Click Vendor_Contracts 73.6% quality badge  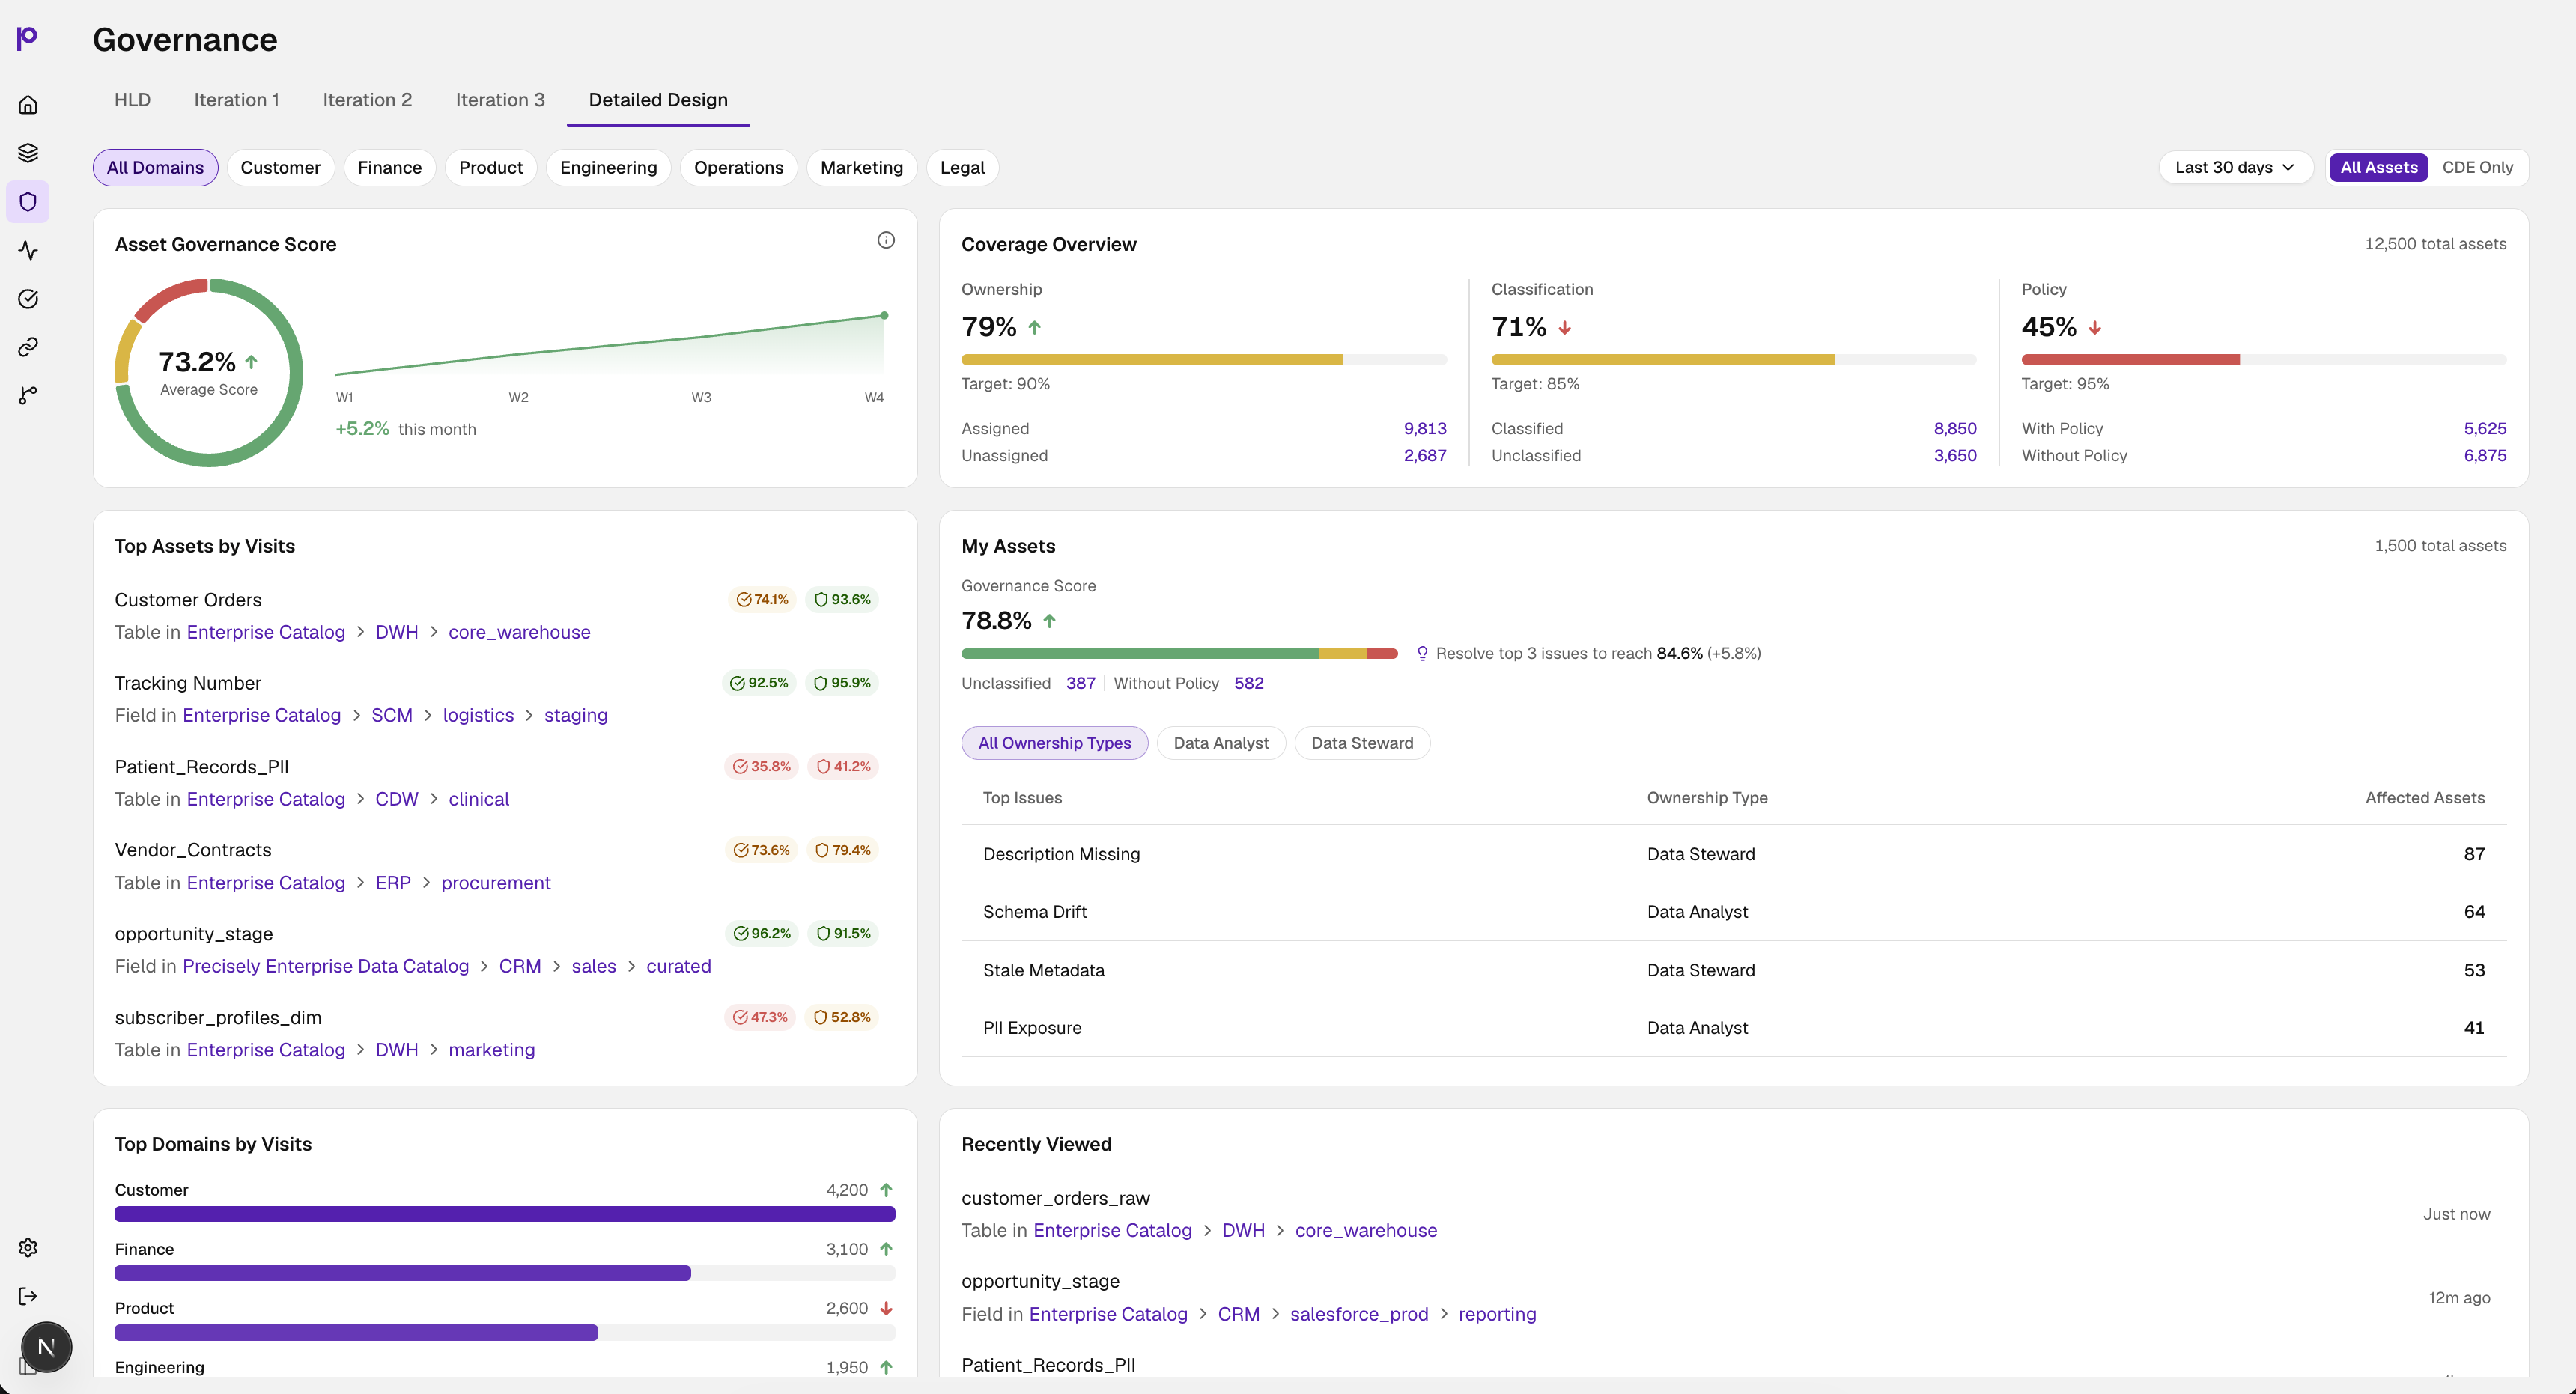click(x=761, y=850)
